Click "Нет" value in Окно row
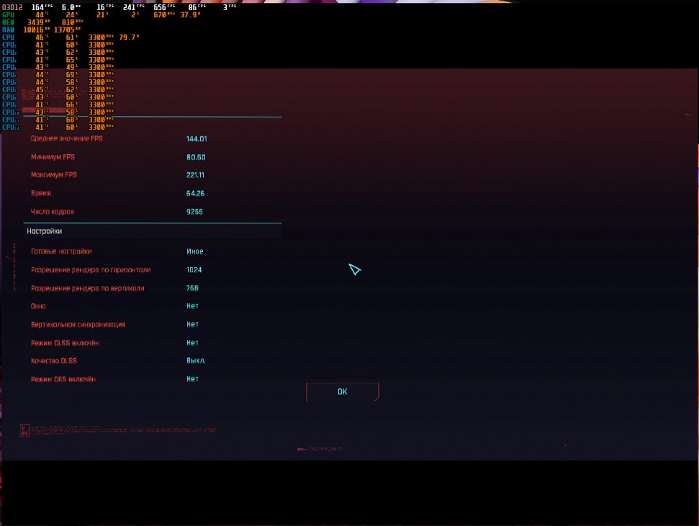 click(192, 306)
